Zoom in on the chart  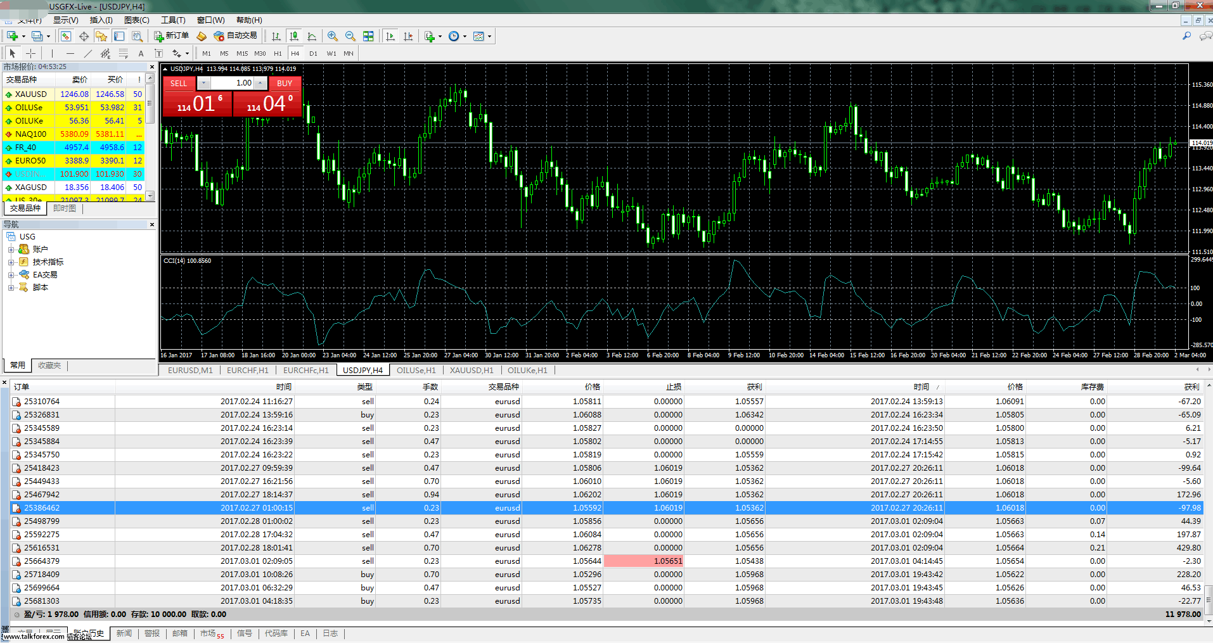[x=332, y=36]
